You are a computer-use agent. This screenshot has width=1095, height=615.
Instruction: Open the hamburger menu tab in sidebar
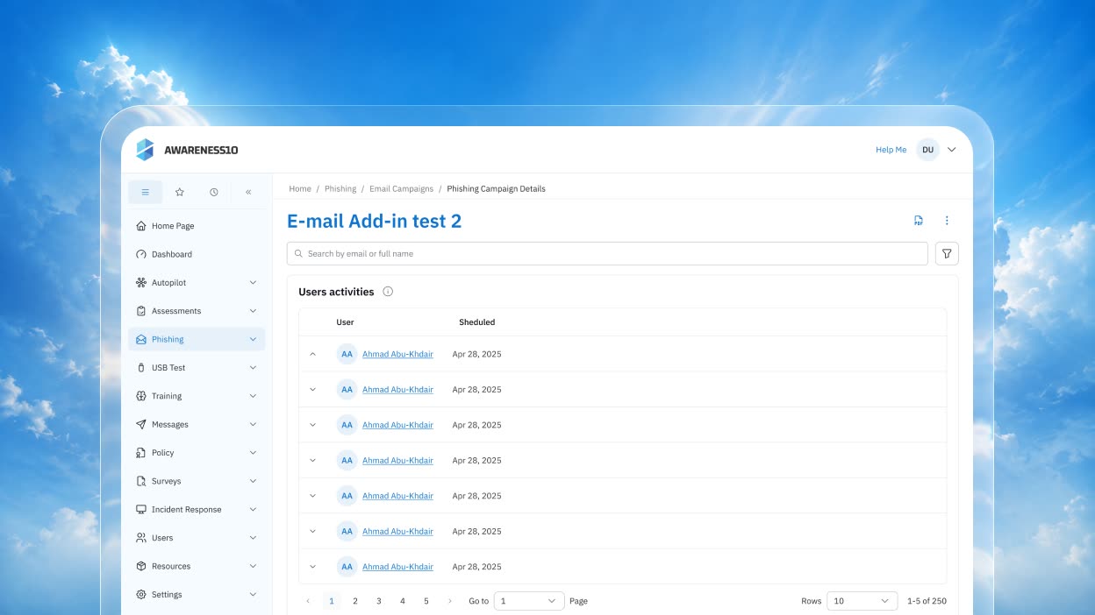[x=146, y=192]
